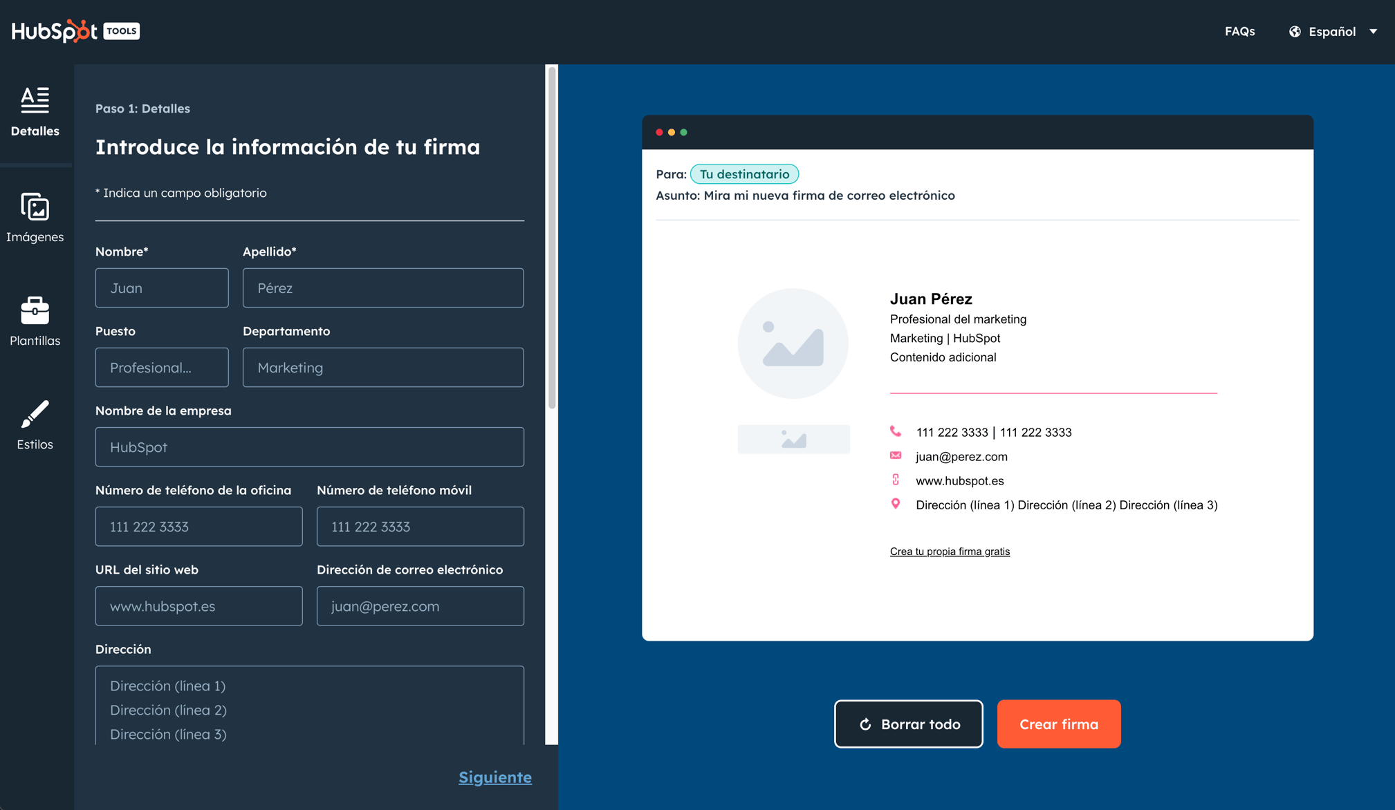The width and height of the screenshot is (1395, 810).
Task: Click the mobile phone number field
Action: tap(421, 526)
